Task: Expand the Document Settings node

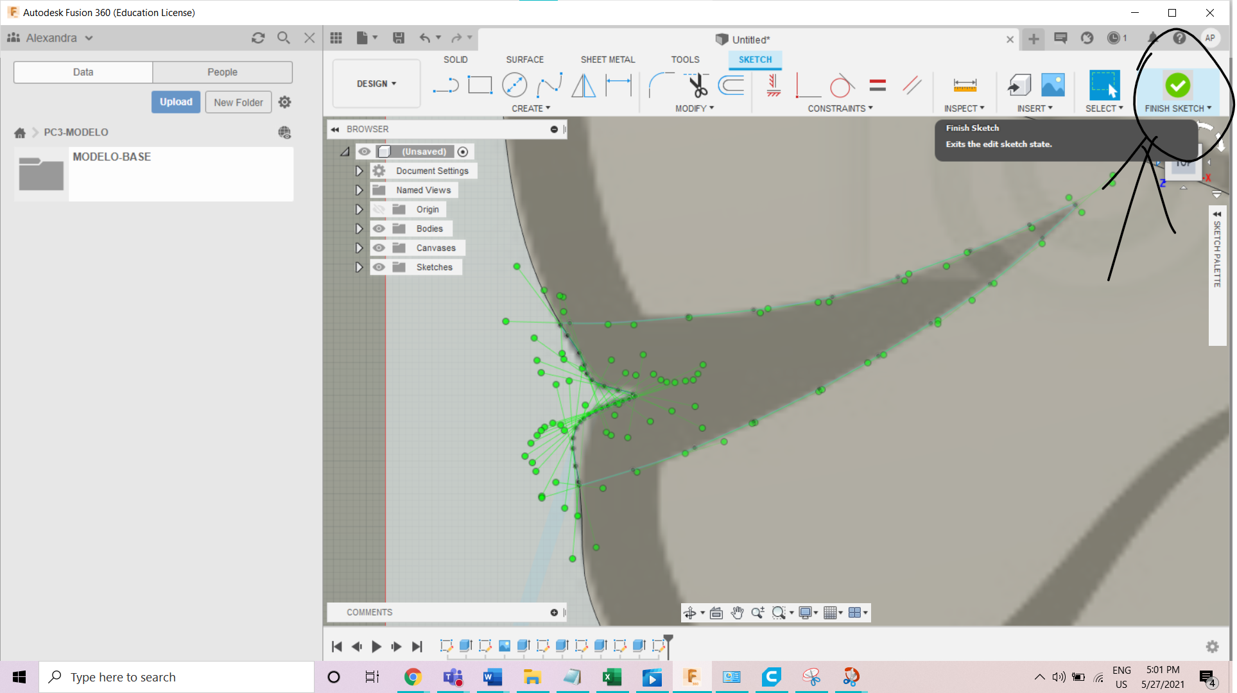Action: [x=359, y=171]
